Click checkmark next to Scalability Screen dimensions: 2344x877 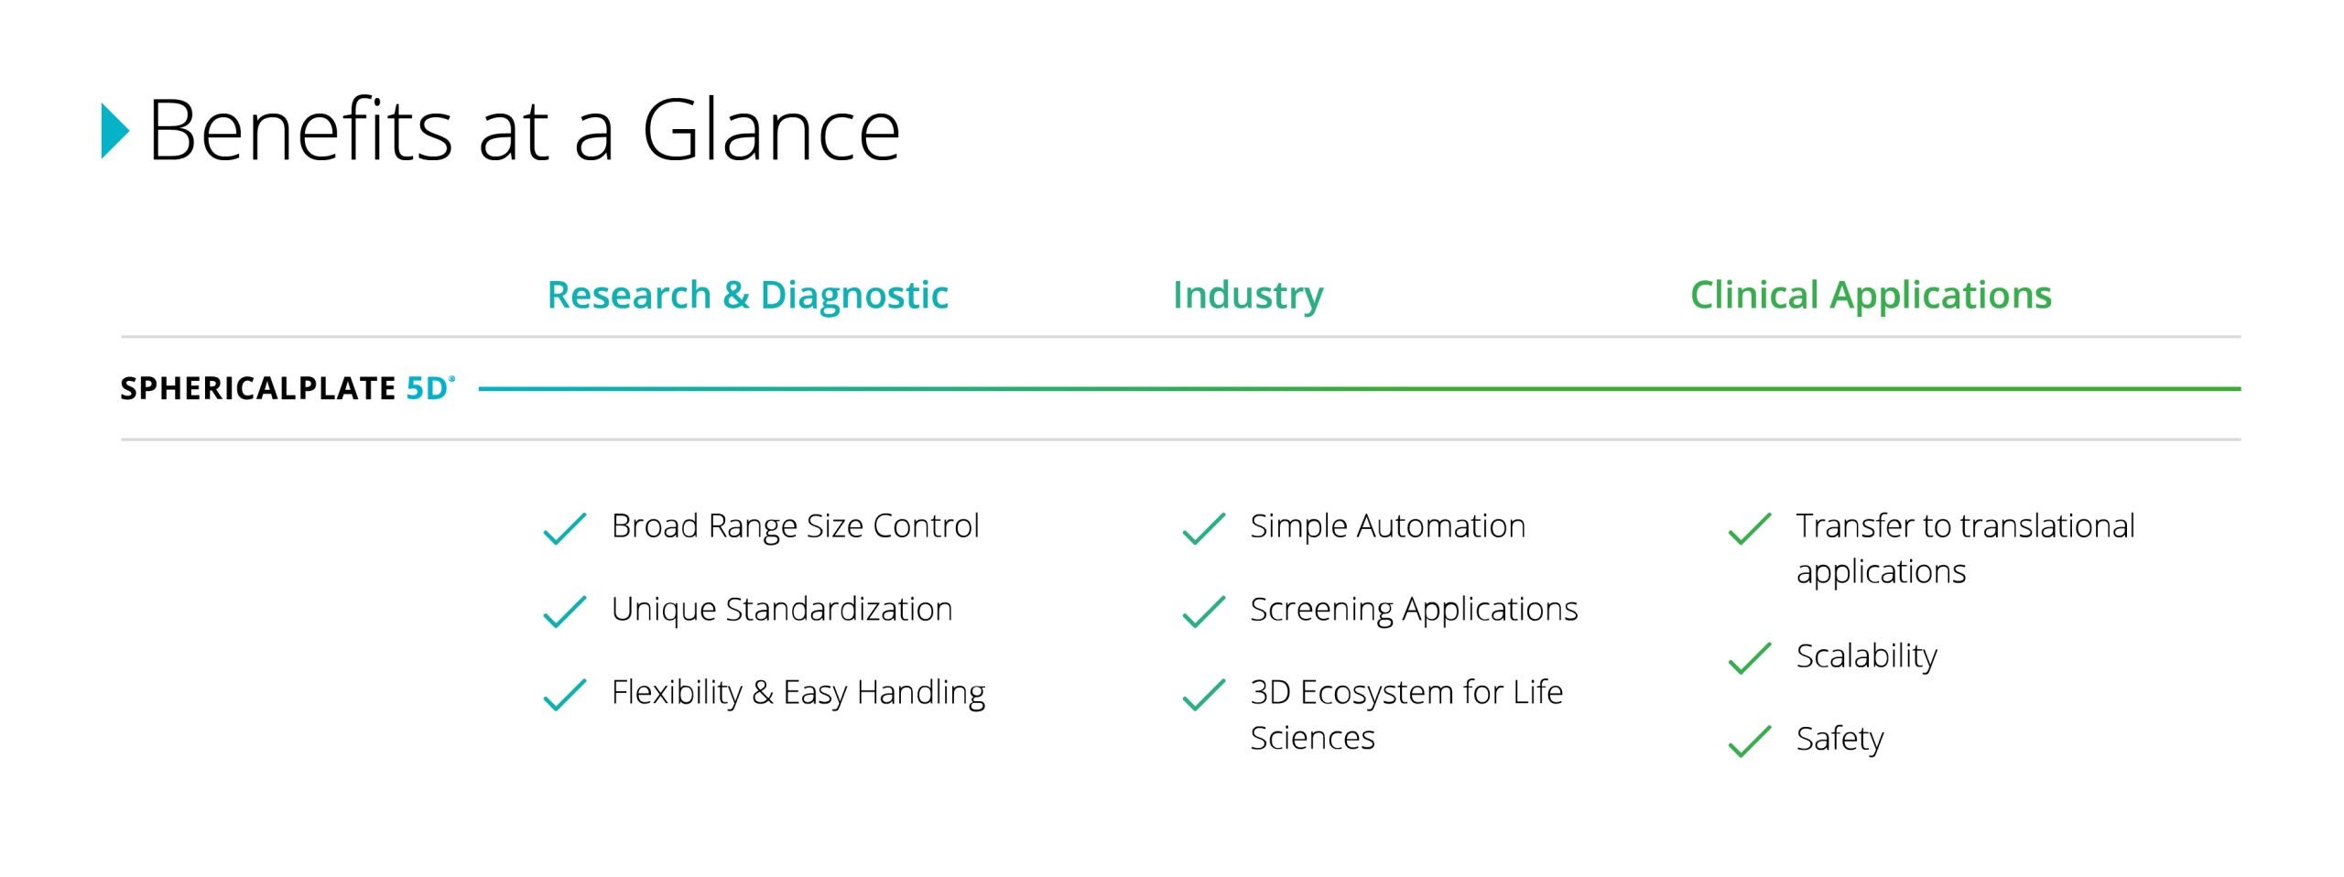point(1749,658)
